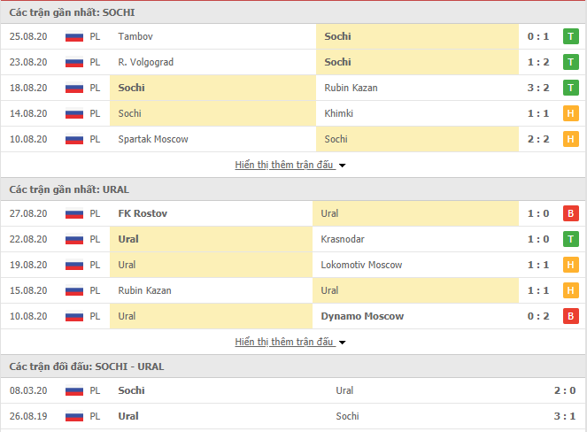
Task: Click the Russian flag on 27.08.20 row
Action: pyautogui.click(x=74, y=213)
